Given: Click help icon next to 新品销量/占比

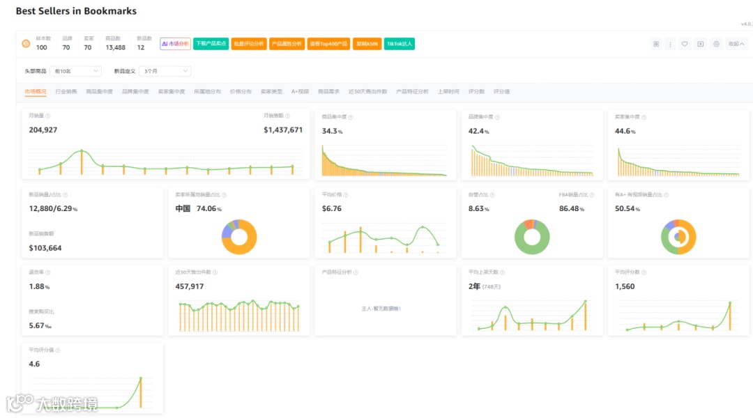Looking at the screenshot, I should click(x=66, y=195).
